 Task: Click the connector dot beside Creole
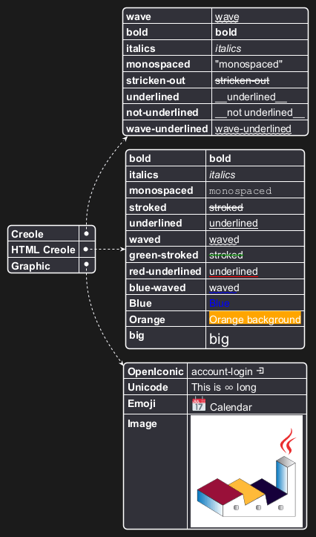pos(87,233)
